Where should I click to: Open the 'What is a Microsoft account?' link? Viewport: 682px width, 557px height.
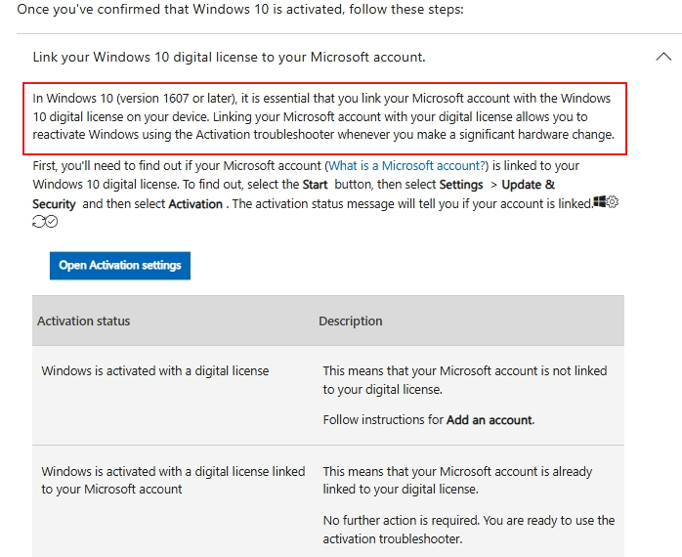click(x=406, y=166)
